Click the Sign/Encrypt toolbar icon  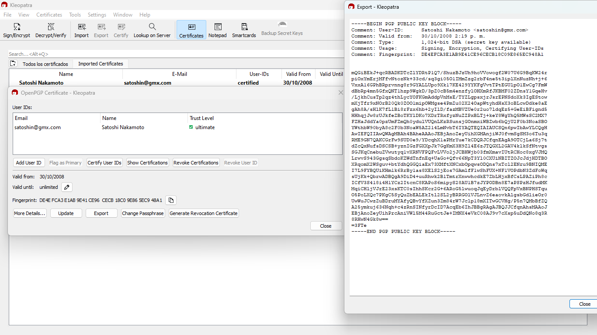pyautogui.click(x=17, y=30)
